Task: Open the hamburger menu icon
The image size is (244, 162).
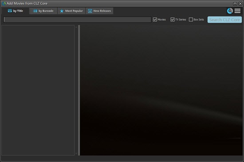Action: tap(237, 11)
